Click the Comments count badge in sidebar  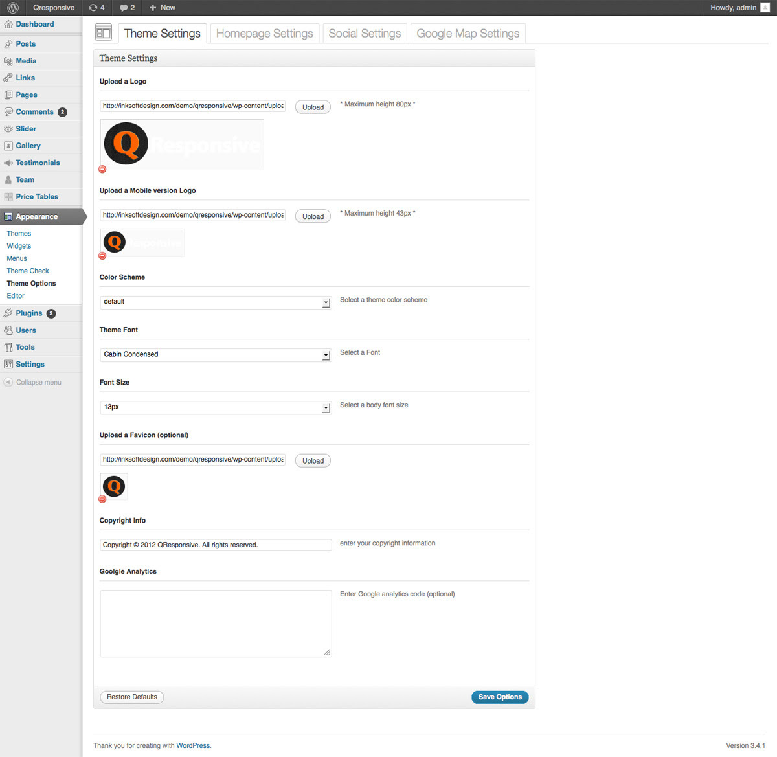(x=62, y=112)
